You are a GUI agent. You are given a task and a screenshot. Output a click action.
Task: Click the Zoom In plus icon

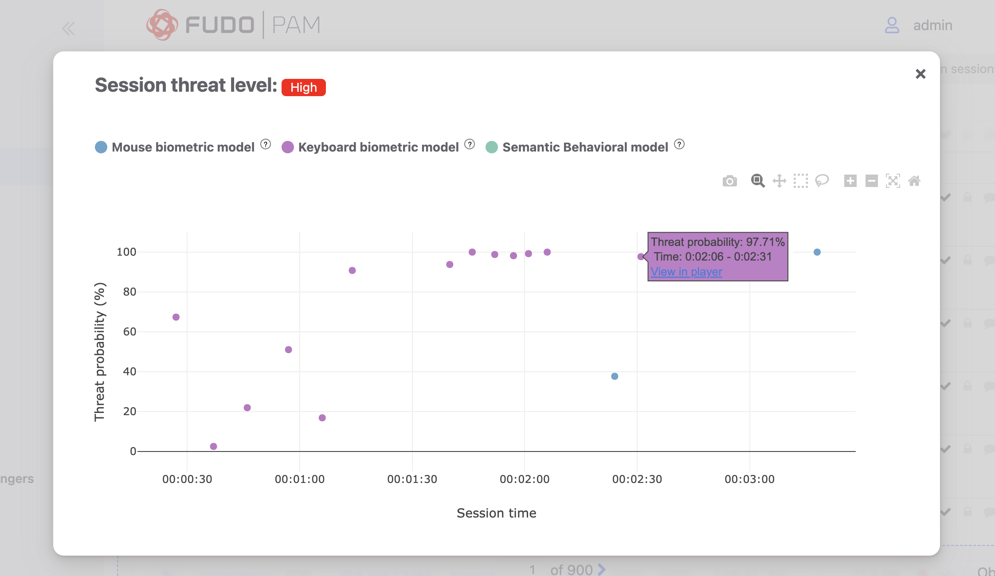pos(850,181)
